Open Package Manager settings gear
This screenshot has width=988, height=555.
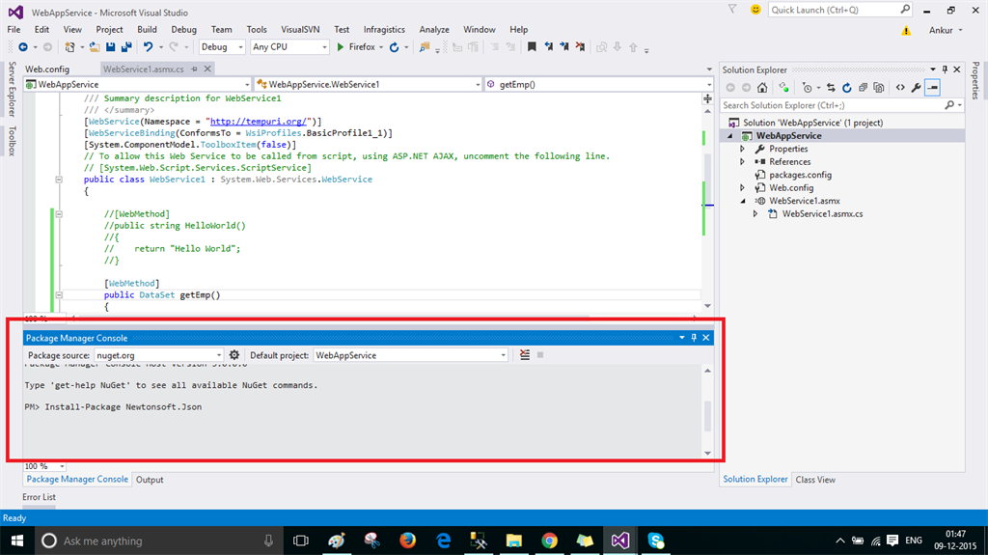(233, 355)
